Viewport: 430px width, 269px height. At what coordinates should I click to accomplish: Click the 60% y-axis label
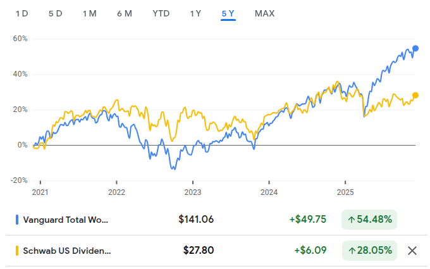coord(20,39)
